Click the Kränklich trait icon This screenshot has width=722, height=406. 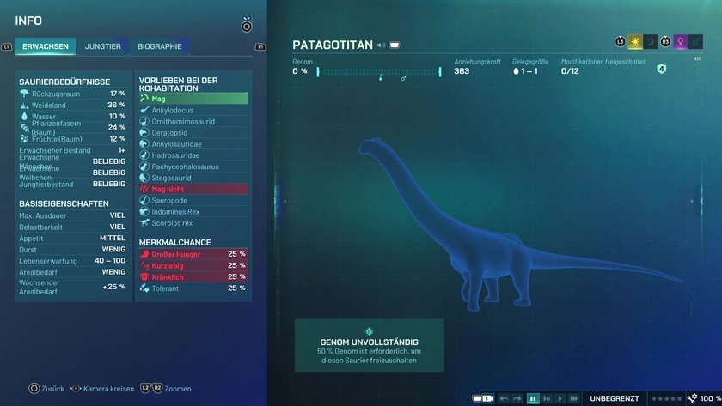(144, 276)
